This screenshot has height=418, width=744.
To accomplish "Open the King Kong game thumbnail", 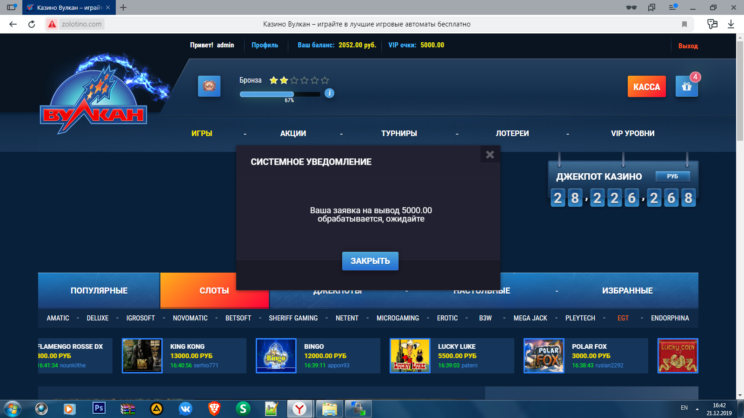I will coord(142,356).
